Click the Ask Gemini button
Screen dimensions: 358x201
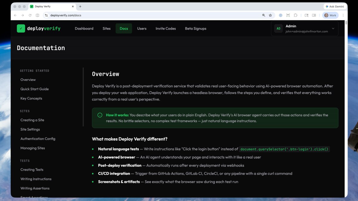pos(335,7)
